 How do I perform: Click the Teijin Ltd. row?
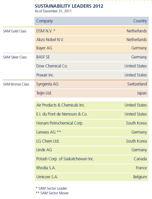[x=91, y=93]
